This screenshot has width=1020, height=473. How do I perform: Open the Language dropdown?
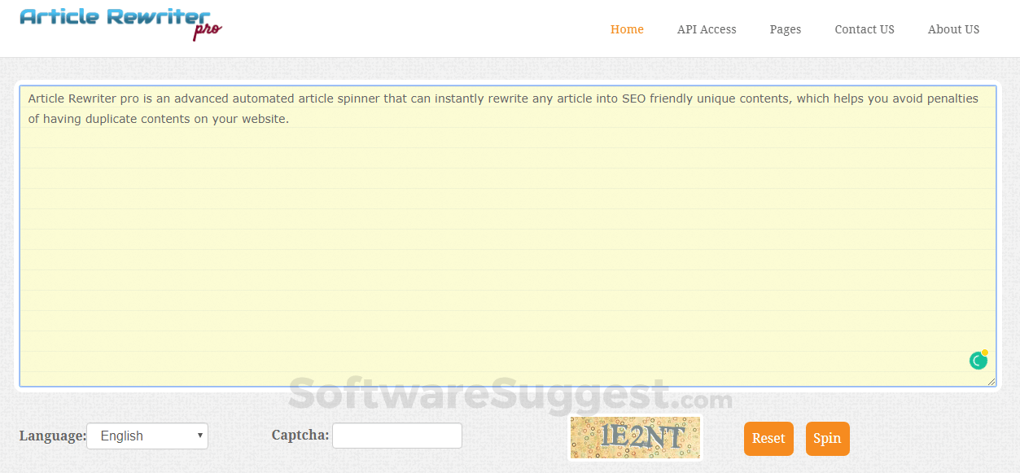pyautogui.click(x=147, y=436)
